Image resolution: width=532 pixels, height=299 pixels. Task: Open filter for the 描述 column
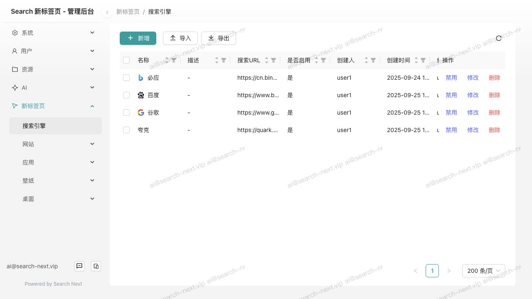coord(224,60)
